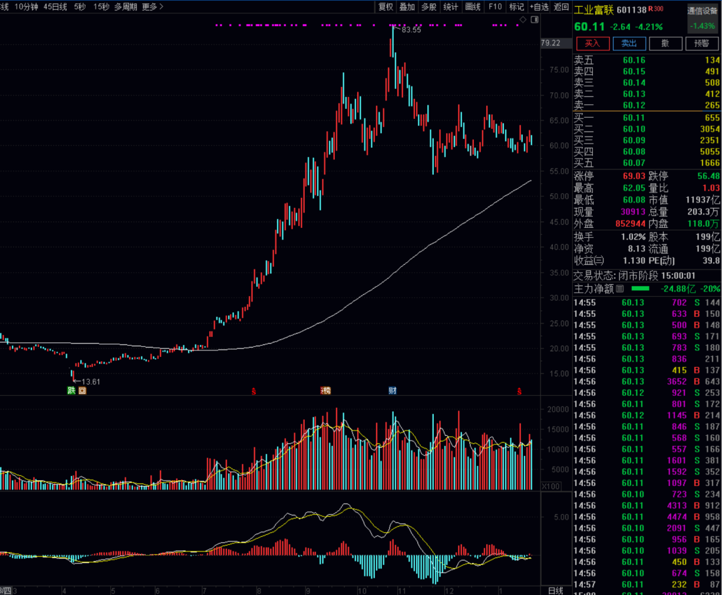Click the red 买入 buy button

coord(593,43)
